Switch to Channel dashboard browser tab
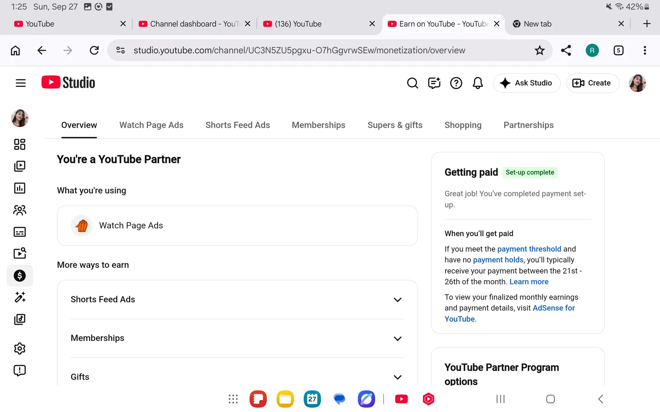The width and height of the screenshot is (660, 412). [190, 24]
